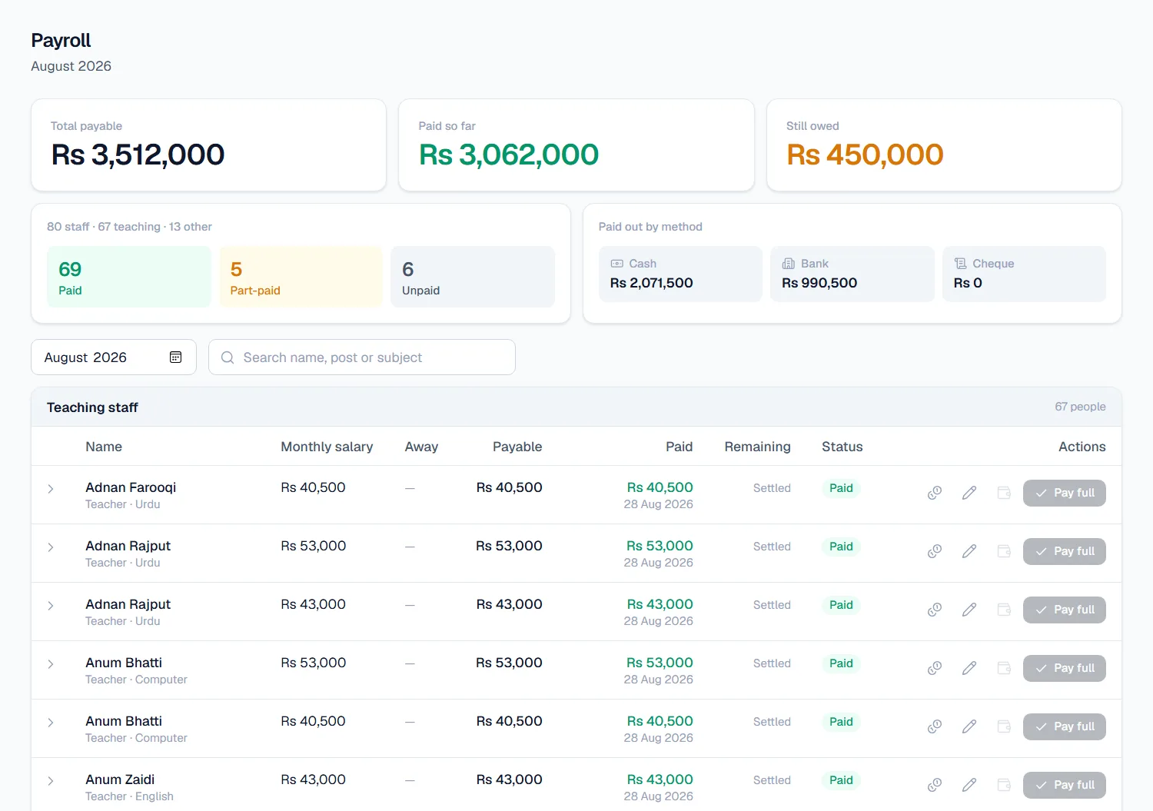The image size is (1153, 811).
Task: Click the Cash method card
Action: pyautogui.click(x=680, y=274)
